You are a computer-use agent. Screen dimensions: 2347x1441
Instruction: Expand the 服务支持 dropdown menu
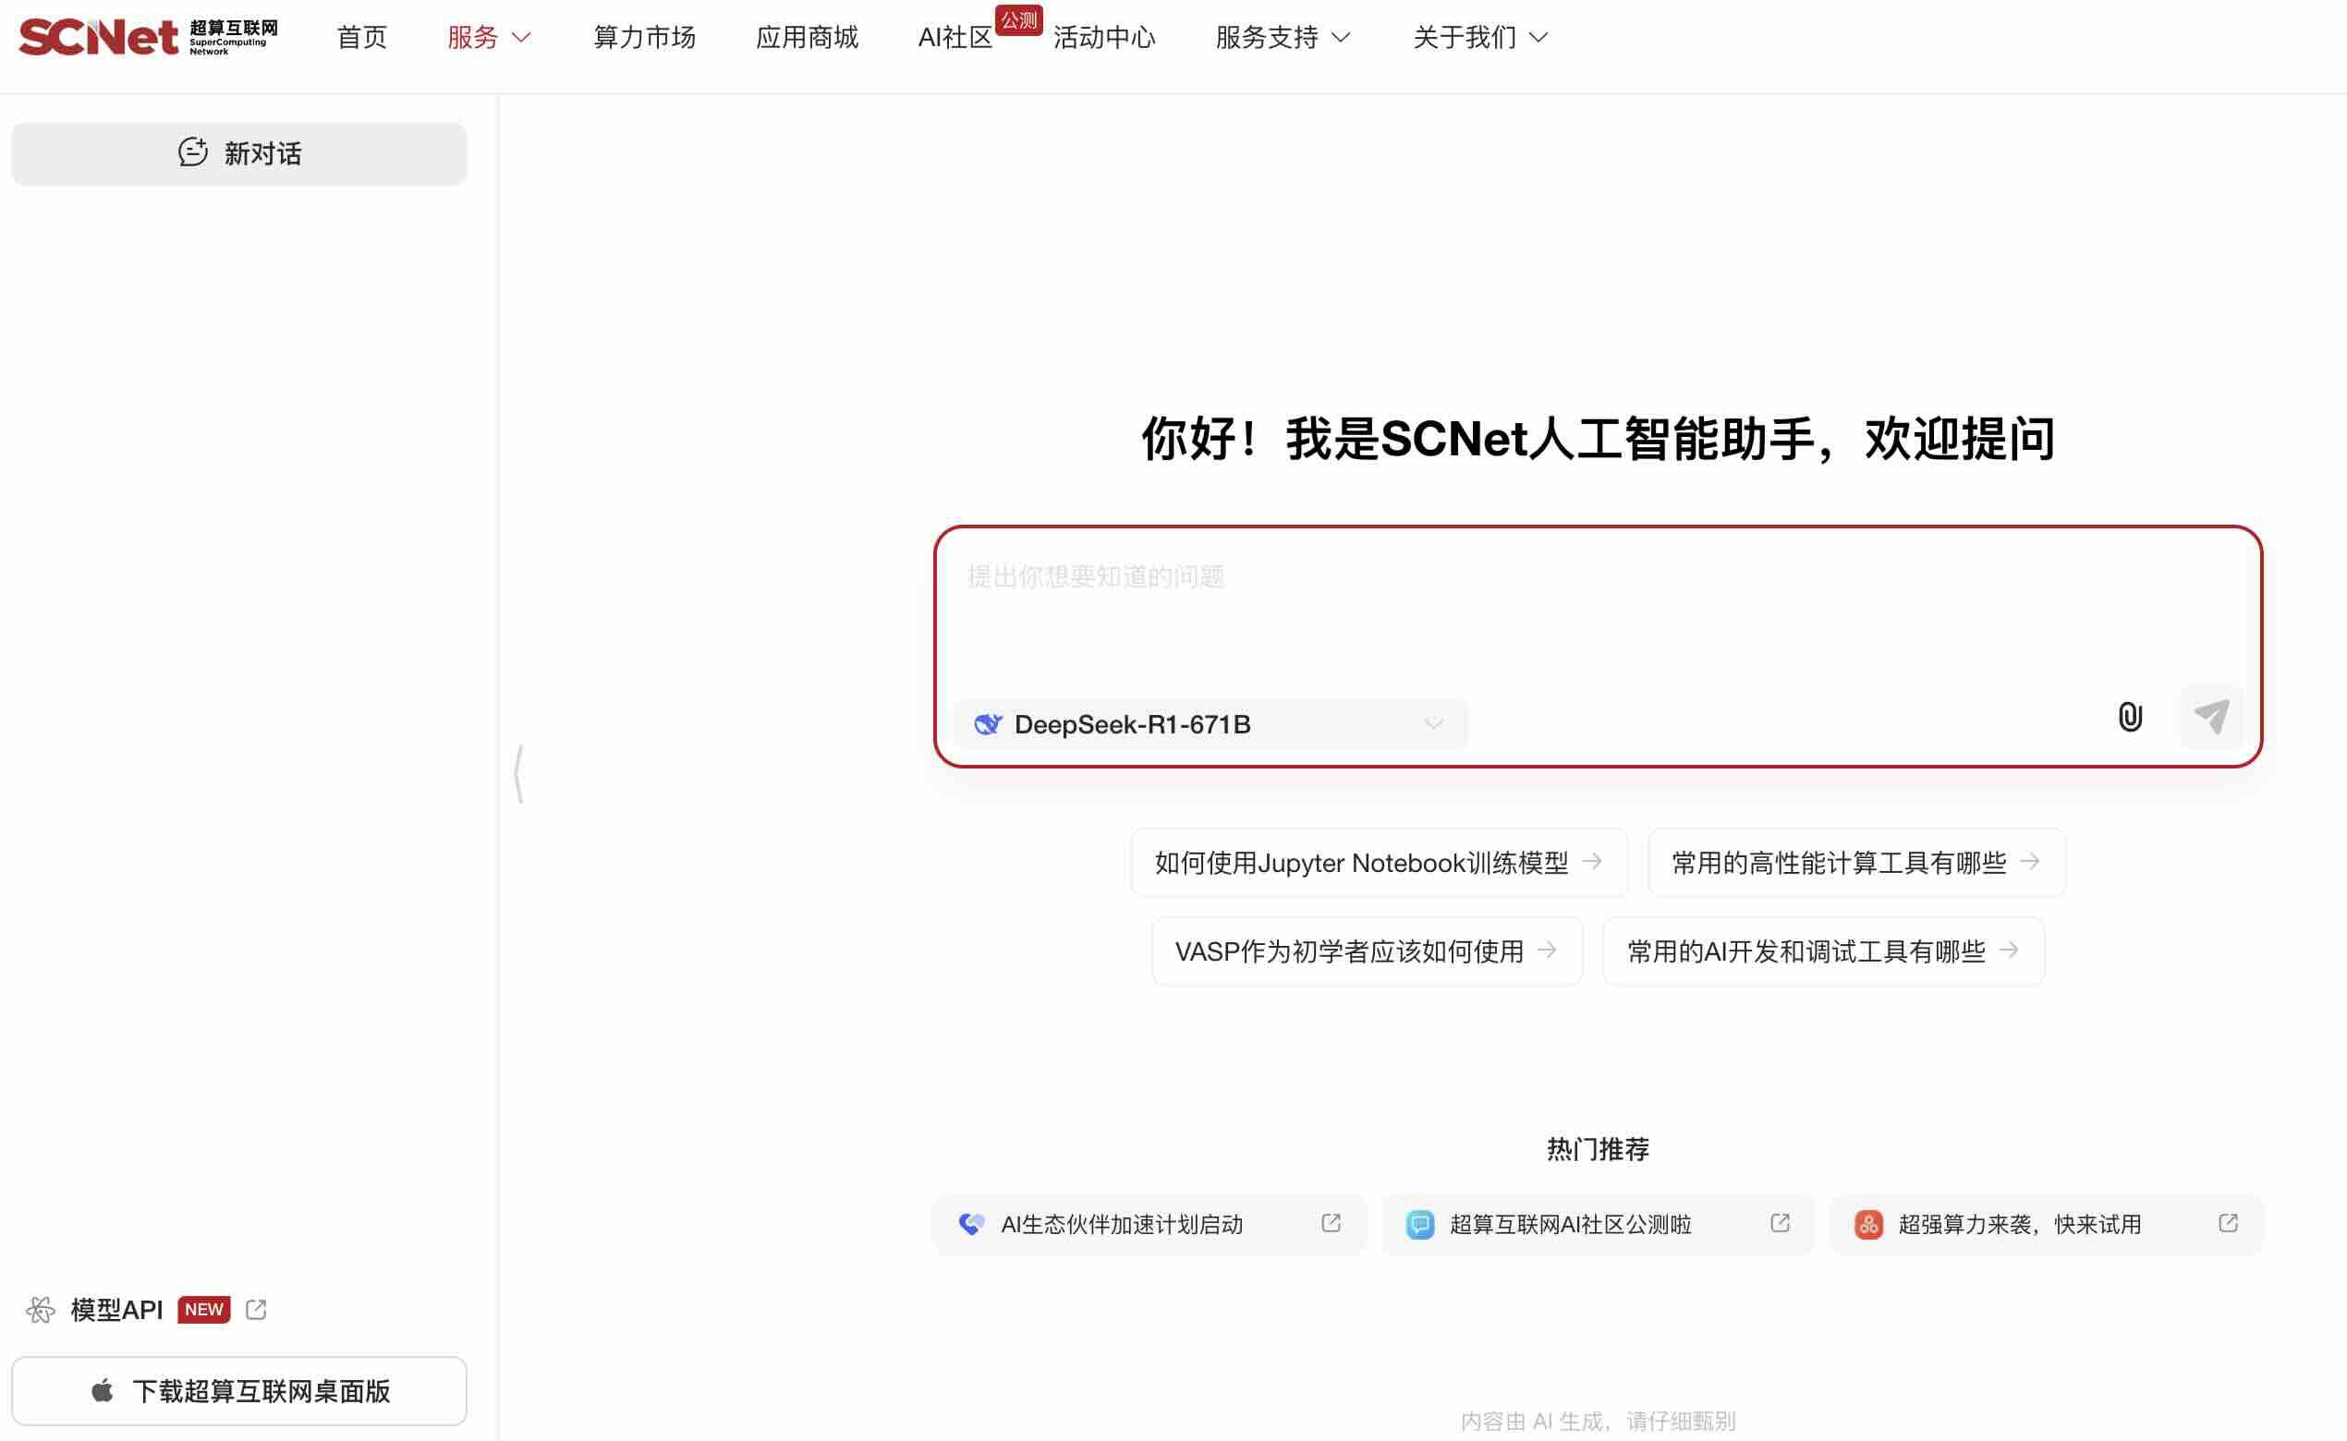1283,37
